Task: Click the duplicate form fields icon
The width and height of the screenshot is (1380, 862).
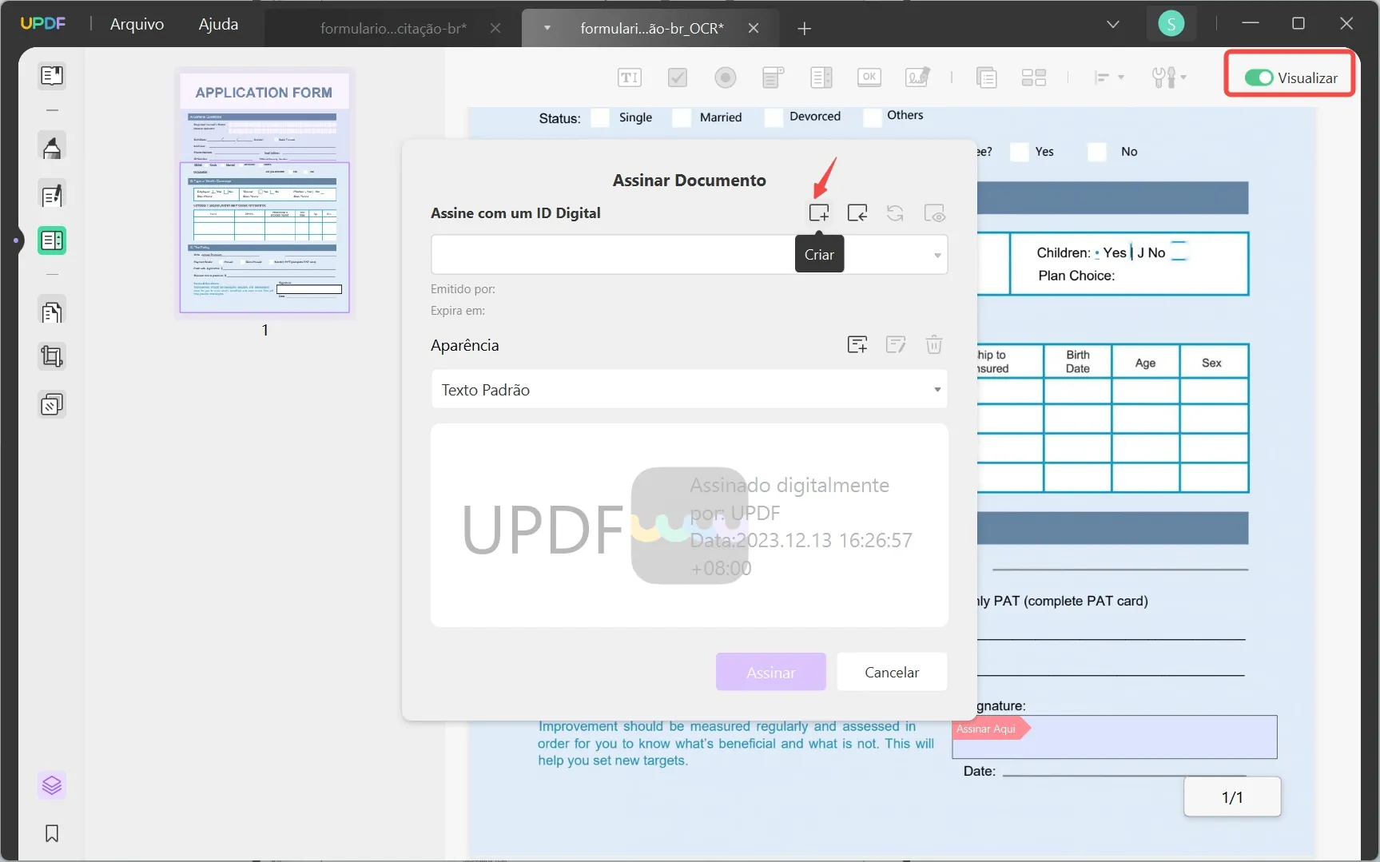Action: click(x=986, y=77)
